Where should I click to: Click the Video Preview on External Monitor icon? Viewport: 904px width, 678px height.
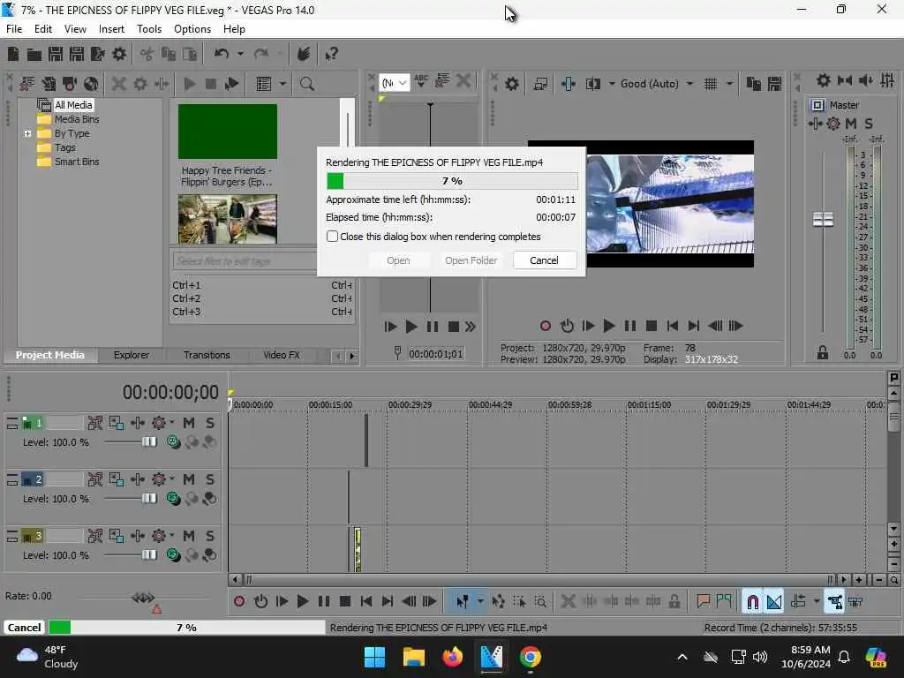coord(540,84)
